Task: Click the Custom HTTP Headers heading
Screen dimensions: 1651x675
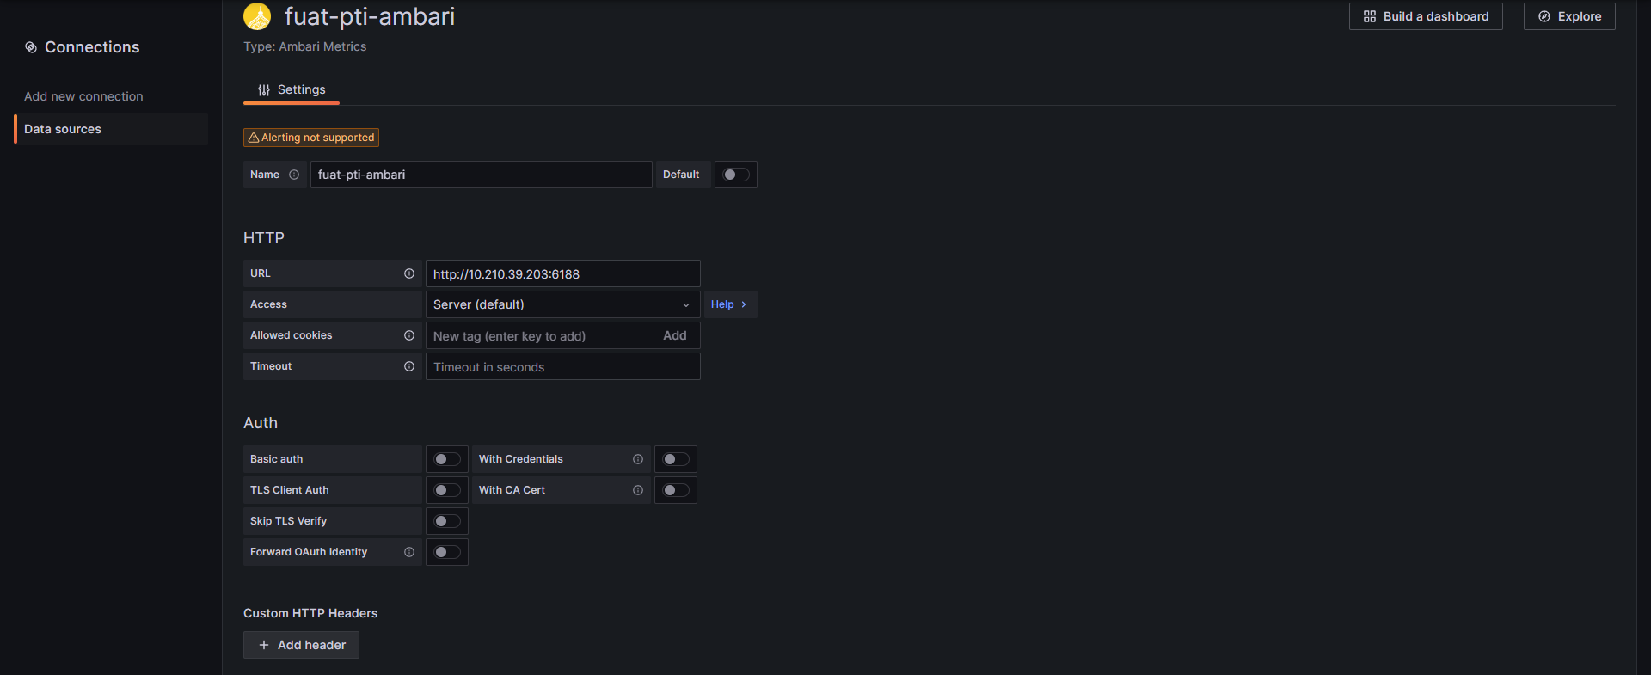Action: coord(310,613)
